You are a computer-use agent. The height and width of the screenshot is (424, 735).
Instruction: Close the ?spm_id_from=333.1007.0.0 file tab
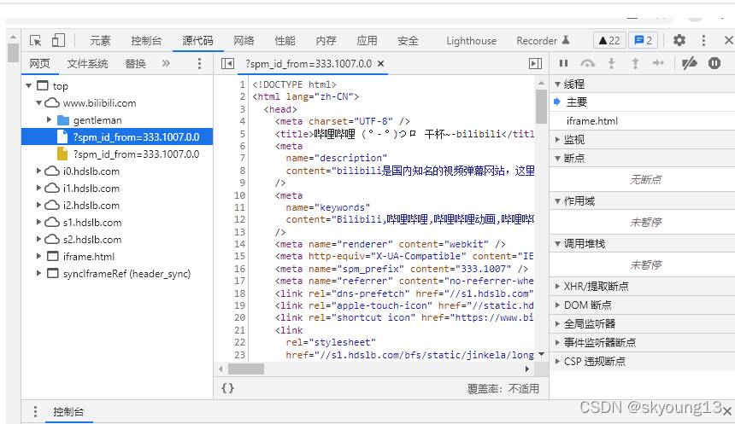(x=381, y=64)
